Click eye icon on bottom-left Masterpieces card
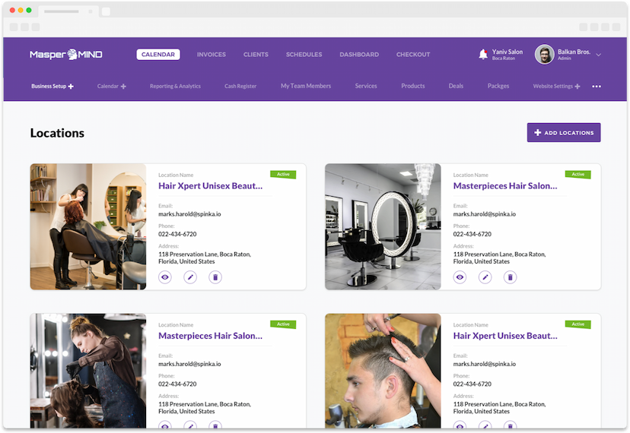630x433 pixels. (x=165, y=426)
